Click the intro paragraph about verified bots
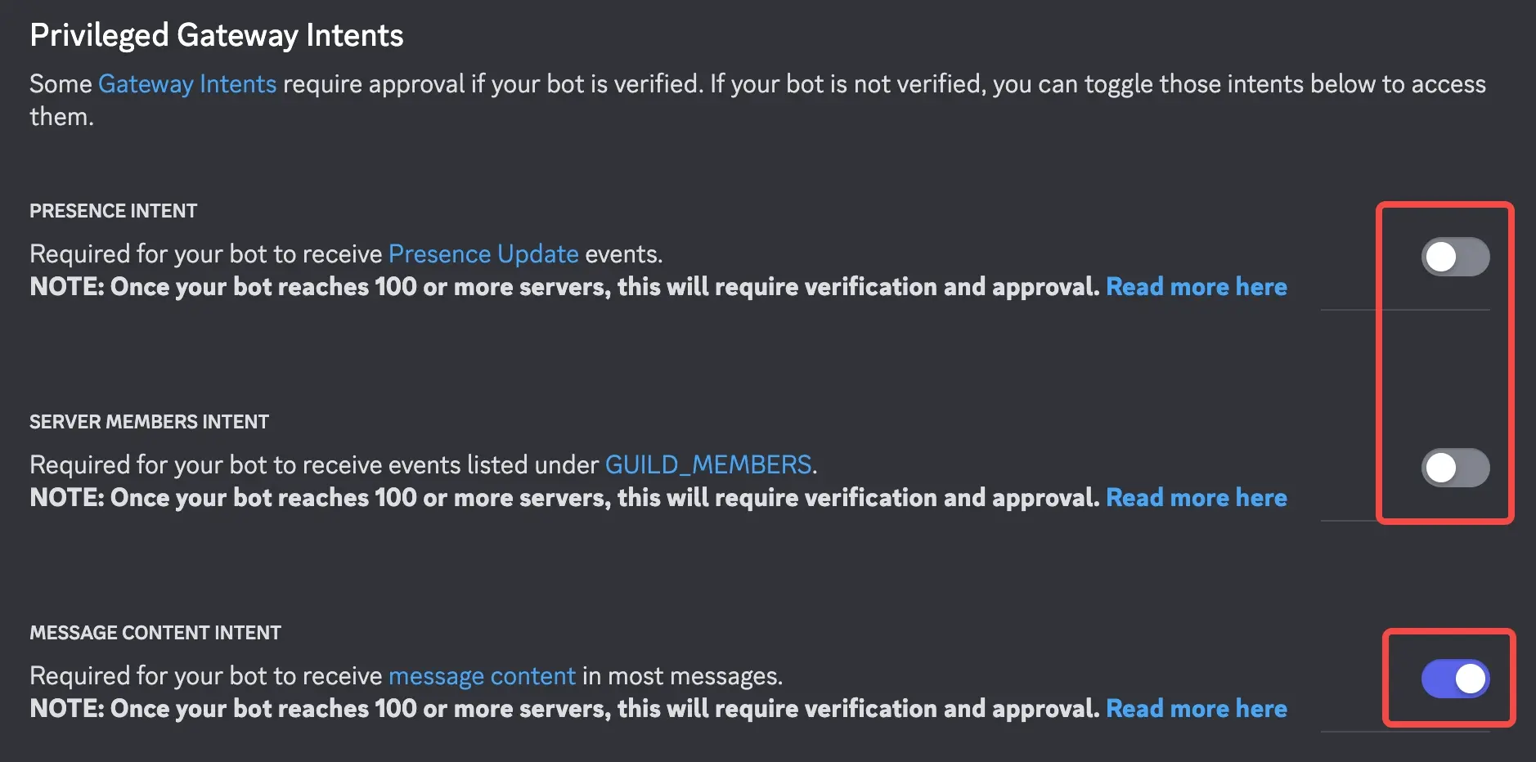 tap(758, 100)
